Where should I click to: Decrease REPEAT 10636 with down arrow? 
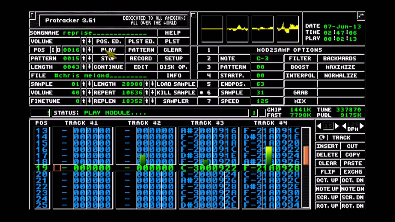pyautogui.click(x=152, y=92)
